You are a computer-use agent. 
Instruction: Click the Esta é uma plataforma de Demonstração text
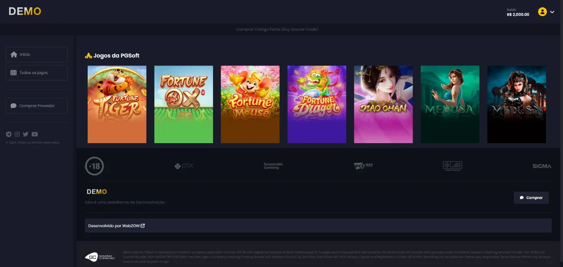tap(125, 202)
